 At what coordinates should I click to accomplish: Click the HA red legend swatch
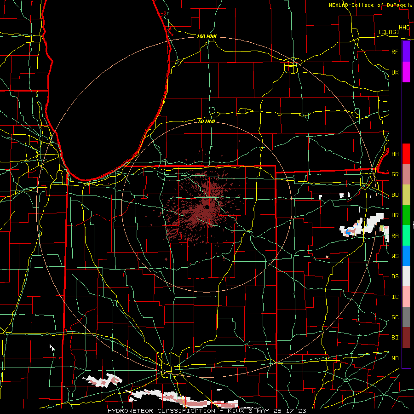point(406,154)
